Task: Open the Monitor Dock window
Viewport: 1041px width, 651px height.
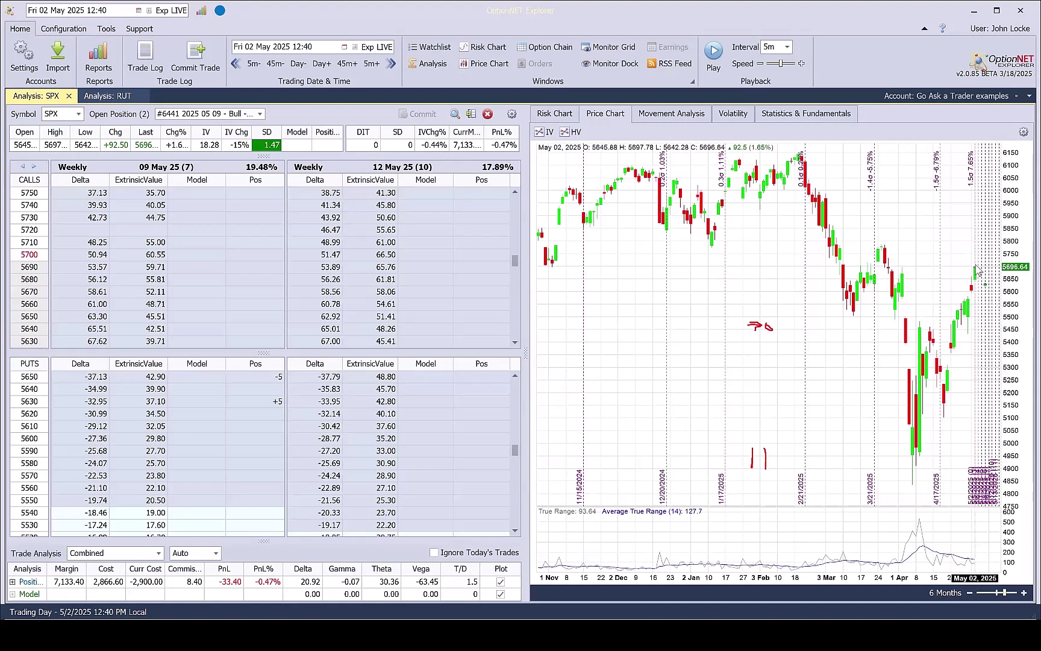Action: click(x=610, y=63)
